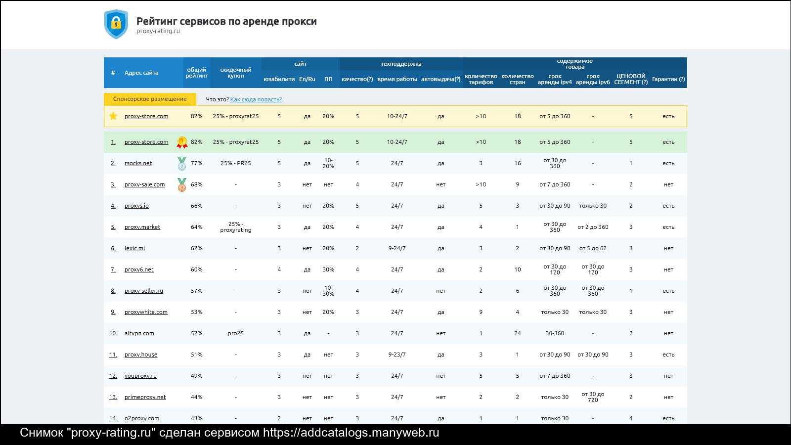Click rank number 2. link

113,163
